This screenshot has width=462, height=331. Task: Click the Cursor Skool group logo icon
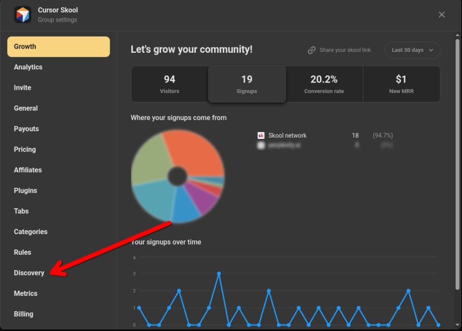pos(23,14)
